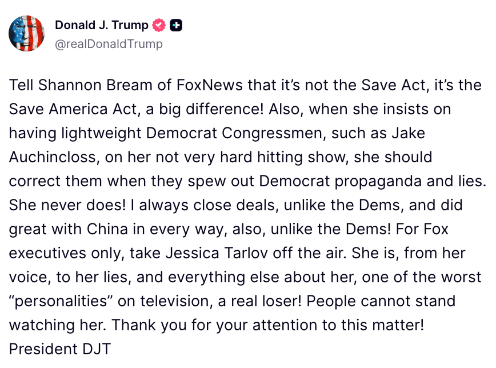This screenshot has width=496, height=368.
Task: Open the @realDonaldTrump handle link
Action: point(109,43)
